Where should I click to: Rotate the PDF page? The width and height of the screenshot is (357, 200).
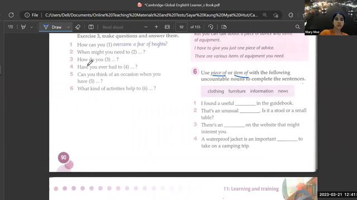[211, 27]
